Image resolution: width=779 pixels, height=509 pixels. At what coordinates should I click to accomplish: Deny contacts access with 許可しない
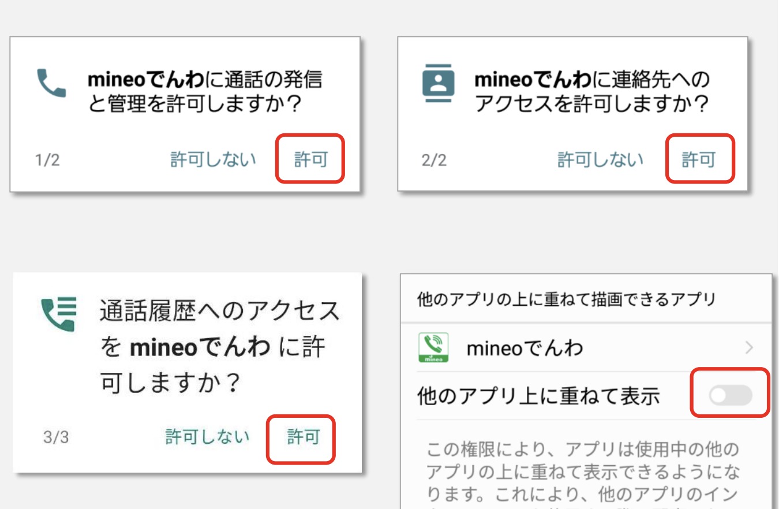pos(600,159)
